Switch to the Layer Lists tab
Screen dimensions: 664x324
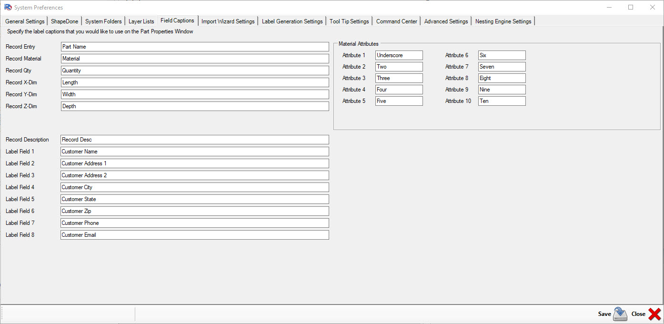(141, 21)
